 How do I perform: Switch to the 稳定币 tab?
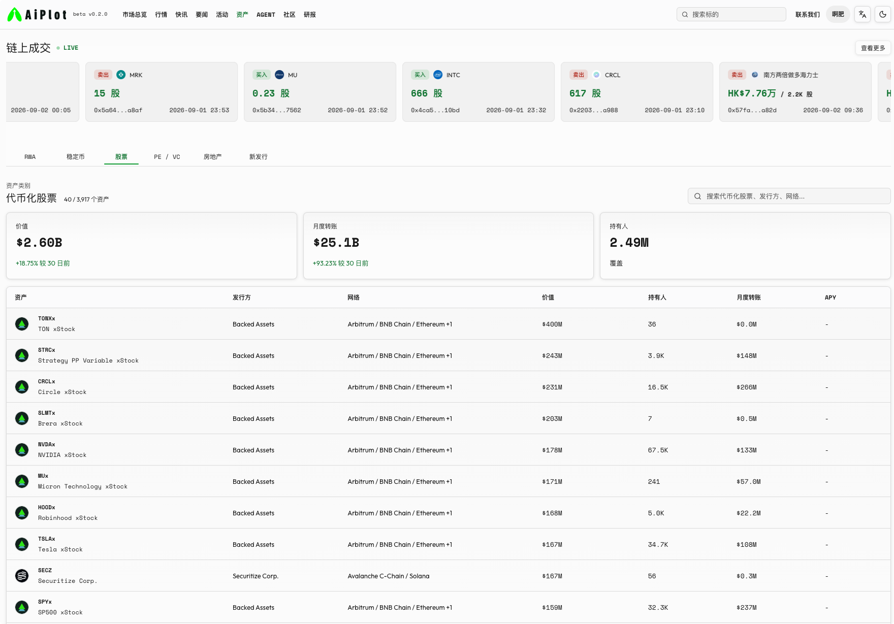click(76, 157)
